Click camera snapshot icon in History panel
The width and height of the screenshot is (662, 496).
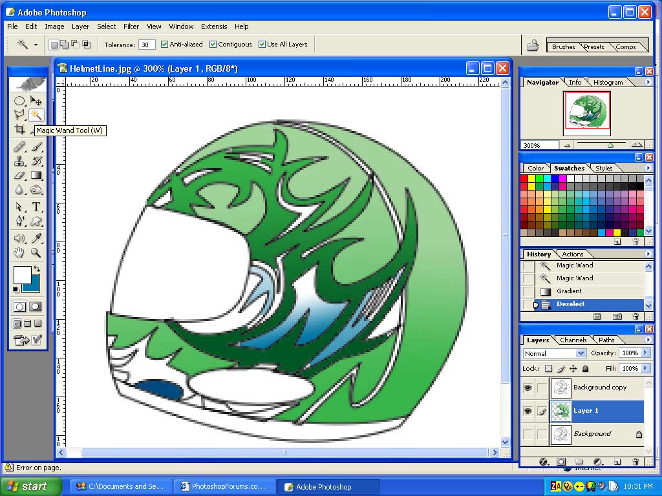[x=617, y=316]
